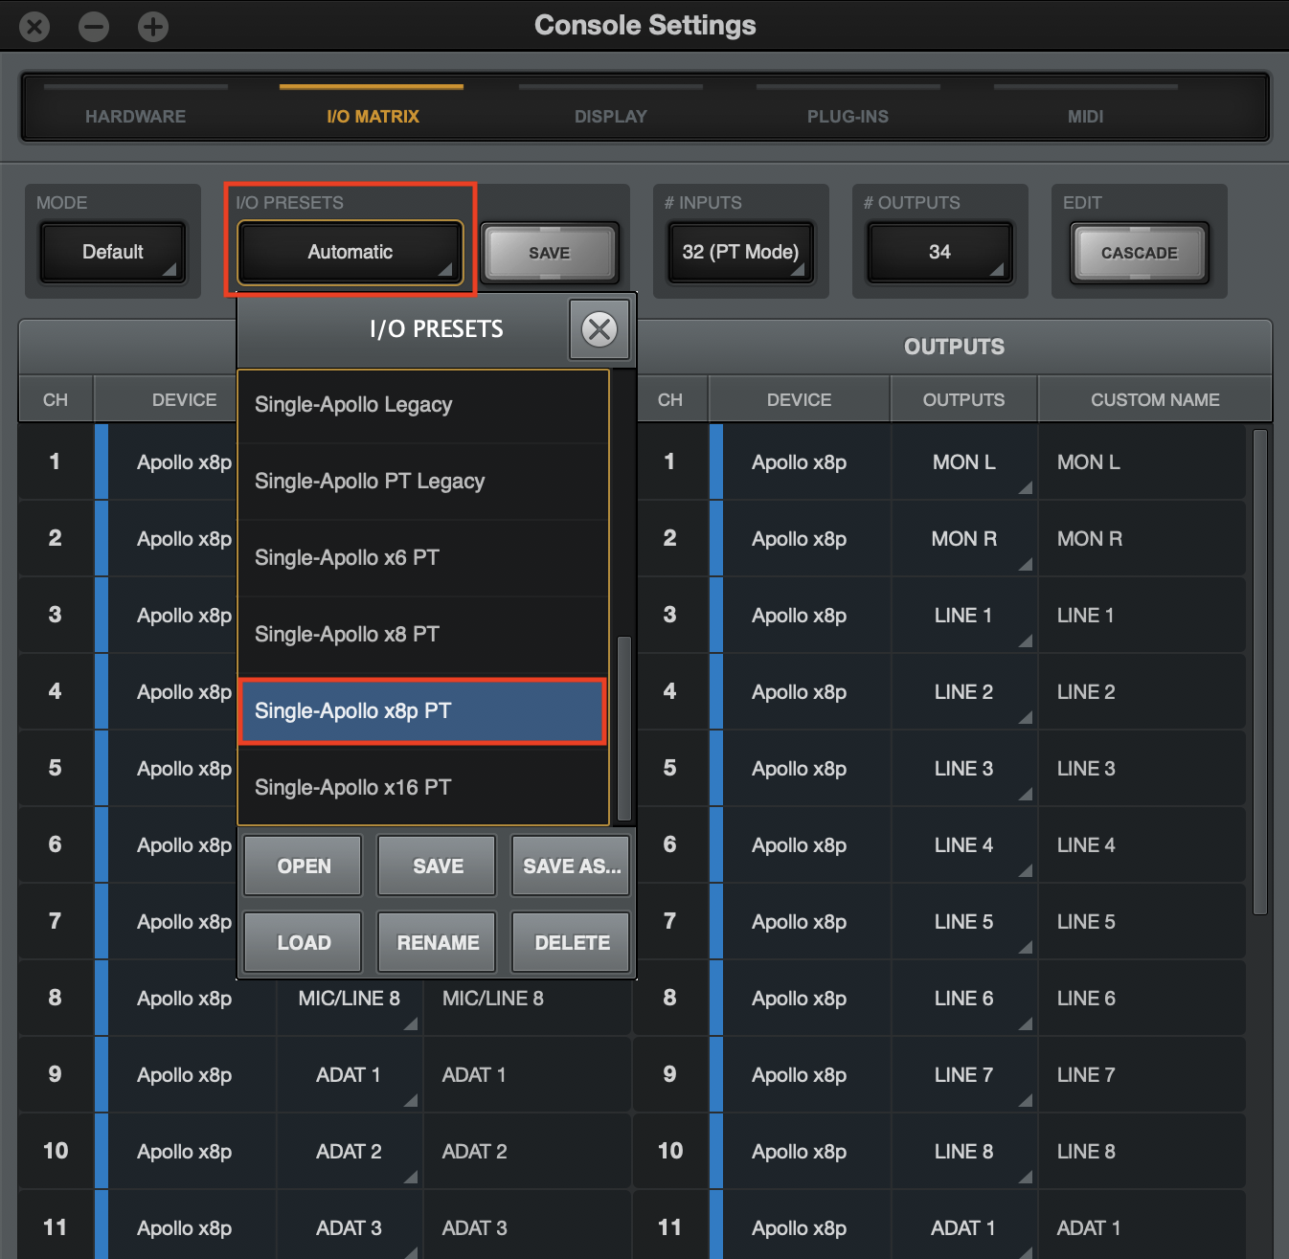The height and width of the screenshot is (1259, 1289).
Task: Open the MODE dropdown showing Default
Action: (112, 252)
